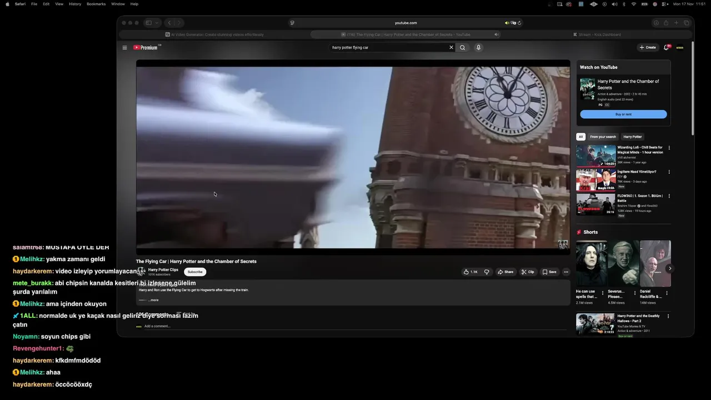This screenshot has width=711, height=400.
Task: Switch to Stream - Kick Dashboard tab
Action: [x=597, y=34]
